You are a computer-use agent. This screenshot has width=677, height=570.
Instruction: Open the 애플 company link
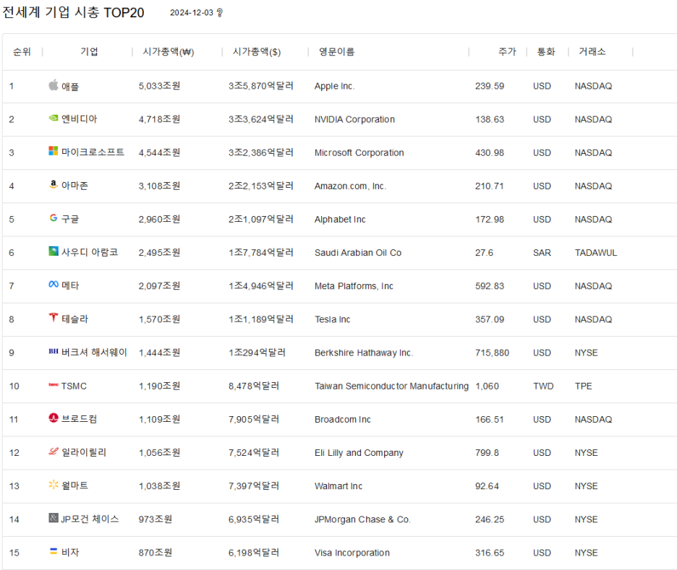coord(70,87)
